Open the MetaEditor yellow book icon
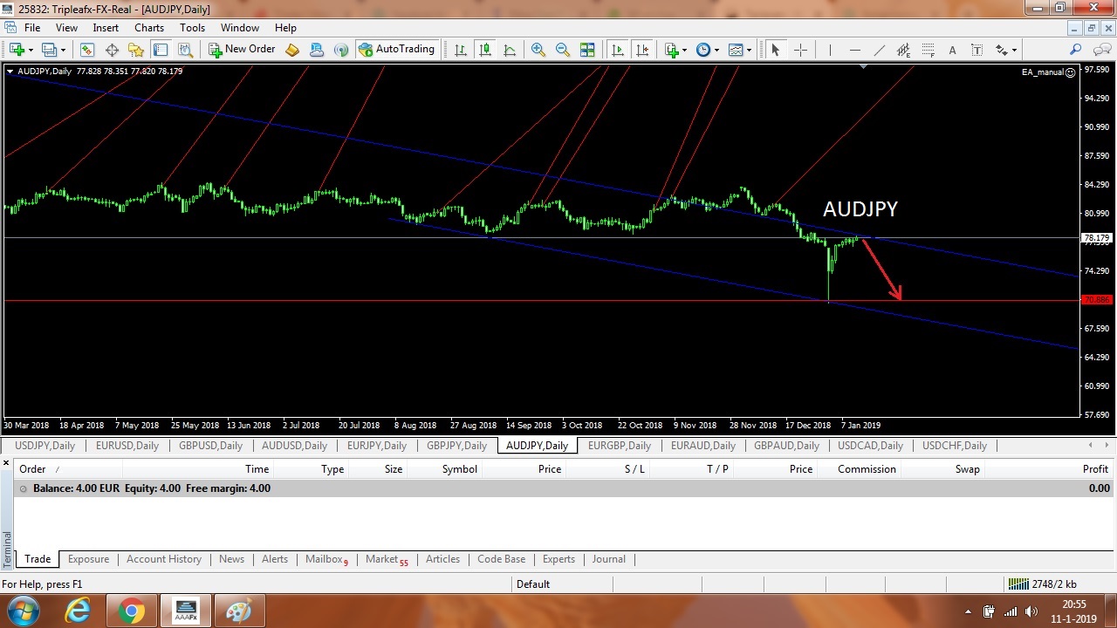1117x628 pixels. 292,50
